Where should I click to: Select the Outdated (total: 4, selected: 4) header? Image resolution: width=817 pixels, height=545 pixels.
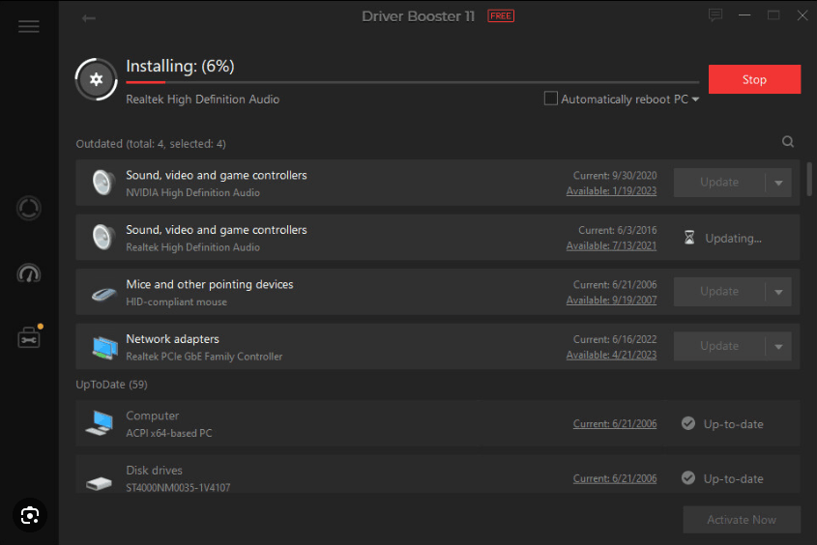pyautogui.click(x=151, y=144)
